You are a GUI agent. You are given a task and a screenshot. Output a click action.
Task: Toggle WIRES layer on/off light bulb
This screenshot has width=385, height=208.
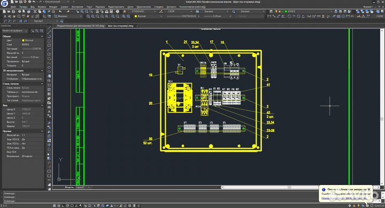(276, 12)
